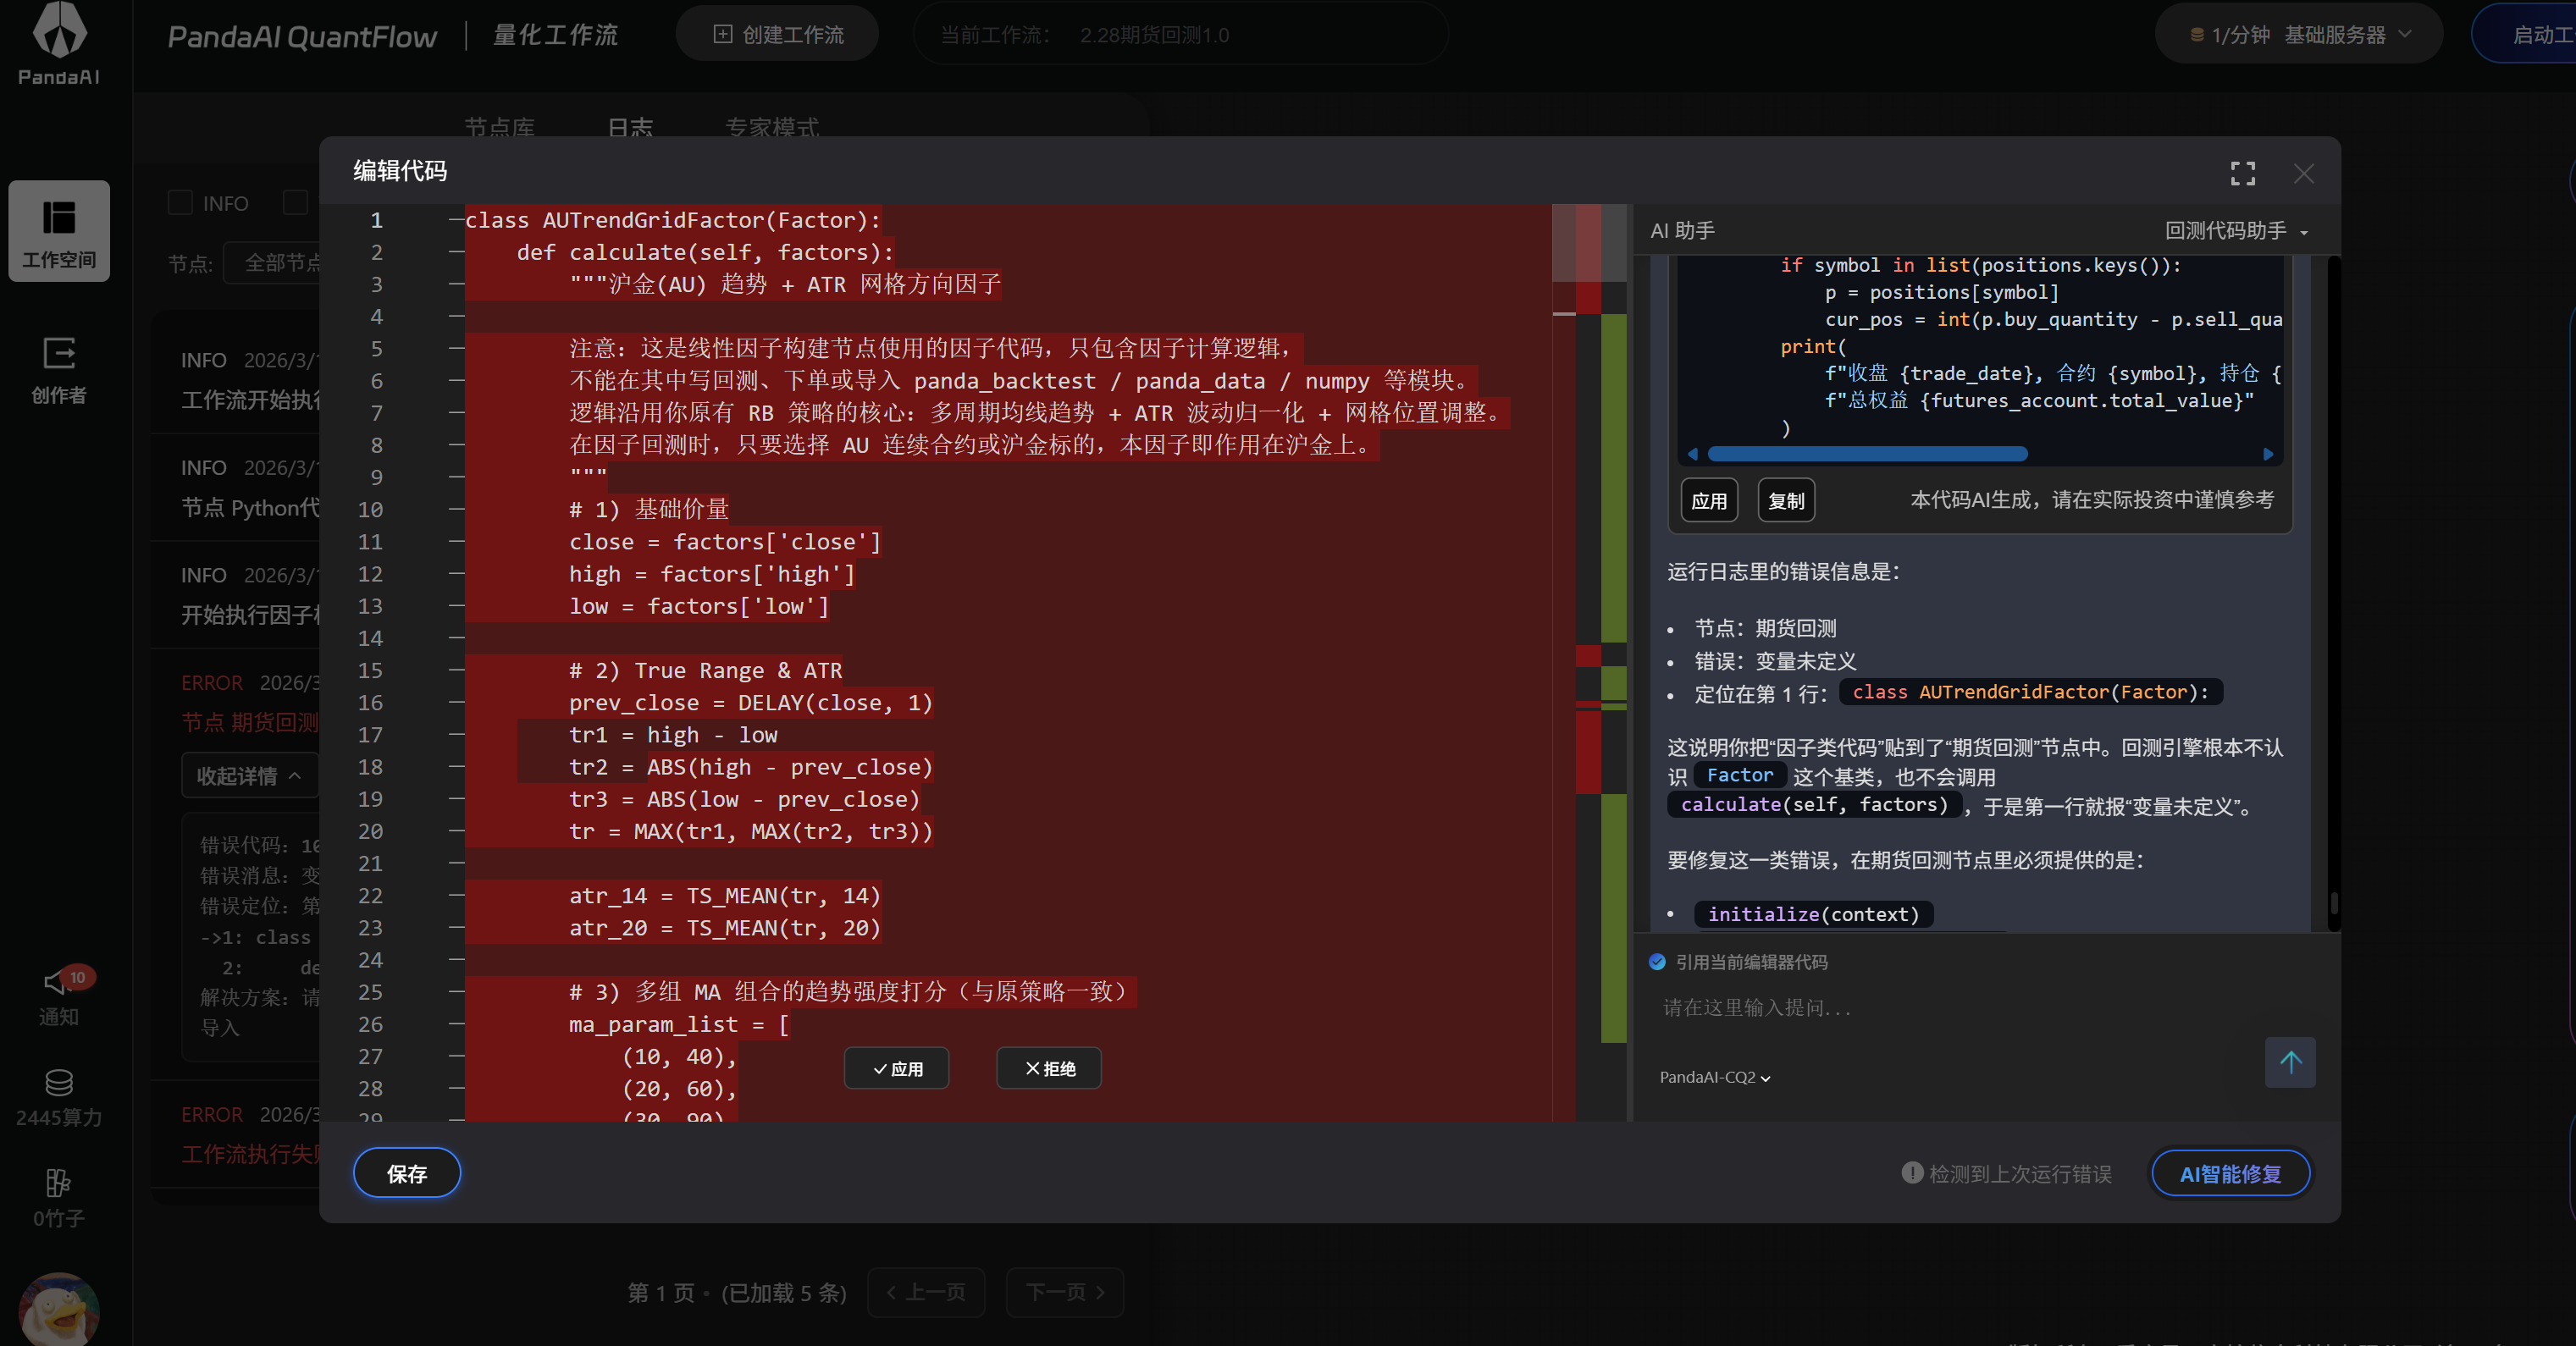Expand code editor dialog to fullscreen
Image resolution: width=2576 pixels, height=1346 pixels.
(2243, 174)
